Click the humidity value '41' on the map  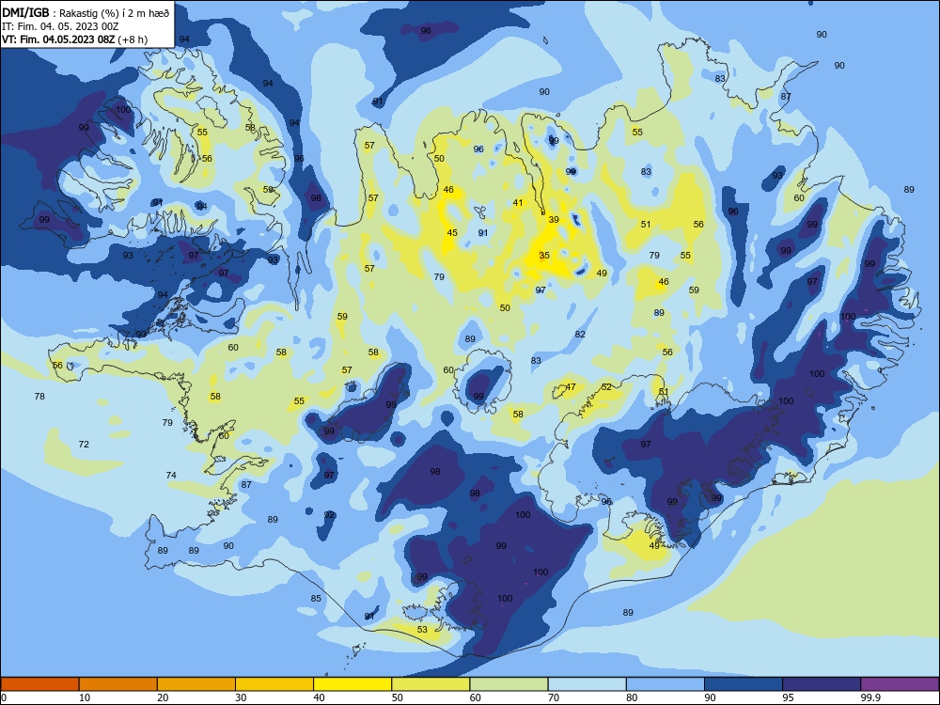click(x=517, y=203)
